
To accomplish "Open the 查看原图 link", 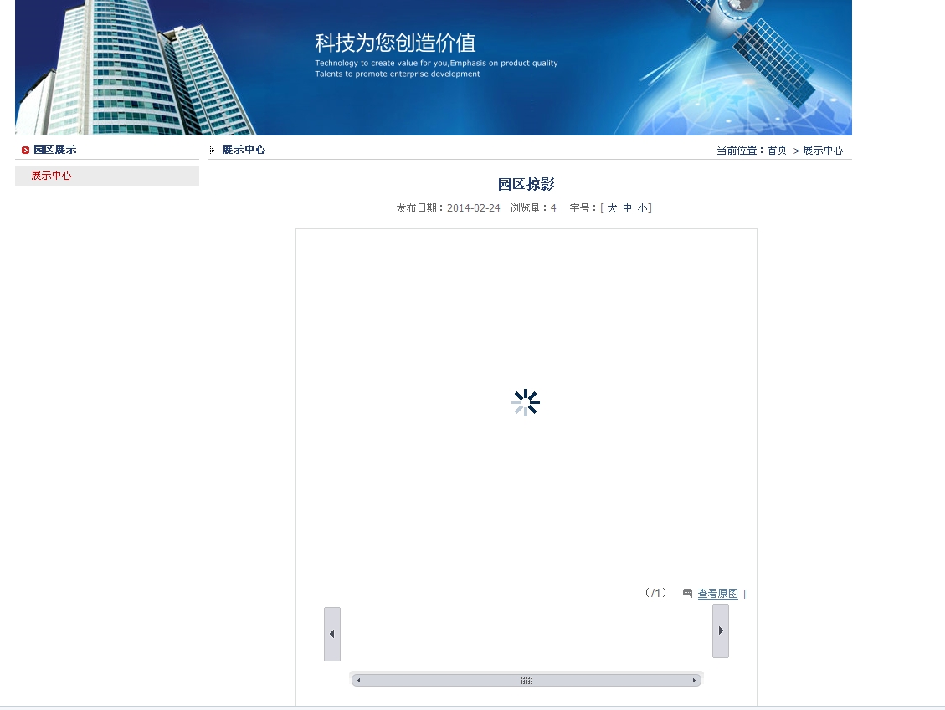I will pyautogui.click(x=717, y=594).
